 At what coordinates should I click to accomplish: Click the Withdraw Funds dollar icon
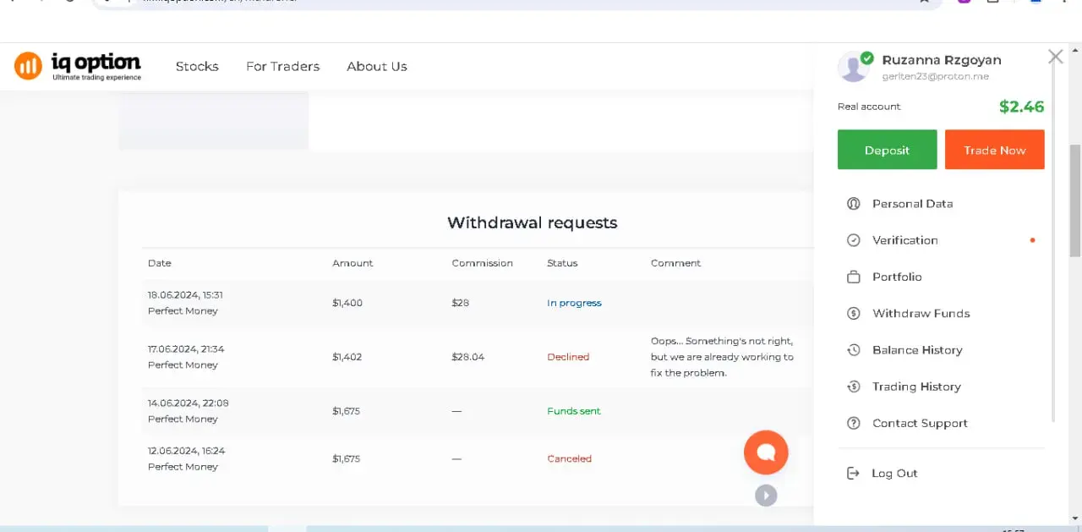(x=854, y=314)
